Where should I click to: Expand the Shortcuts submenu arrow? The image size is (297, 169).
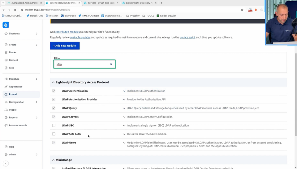(37, 33)
